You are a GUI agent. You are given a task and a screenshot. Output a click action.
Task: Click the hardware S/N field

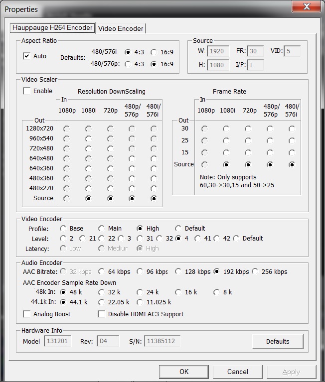[162, 341]
